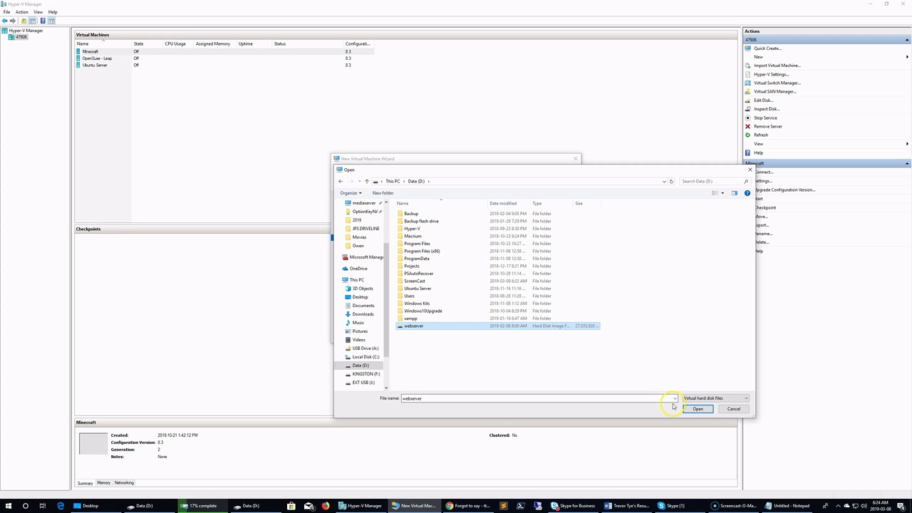The image size is (912, 513).
Task: Click the File name input field
Action: click(535, 398)
